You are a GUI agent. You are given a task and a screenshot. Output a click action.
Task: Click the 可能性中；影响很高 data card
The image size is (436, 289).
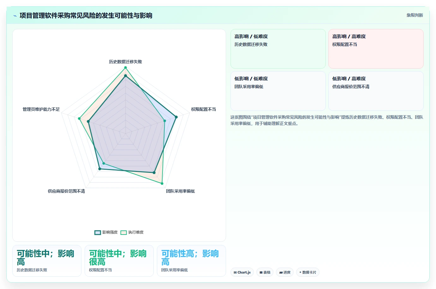pos(119,261)
